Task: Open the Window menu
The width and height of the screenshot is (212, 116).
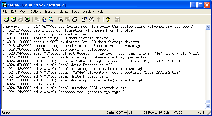Action: [88, 12]
